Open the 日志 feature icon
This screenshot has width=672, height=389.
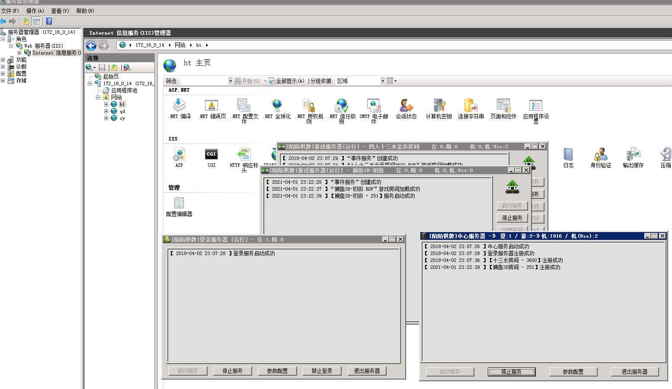pos(568,155)
